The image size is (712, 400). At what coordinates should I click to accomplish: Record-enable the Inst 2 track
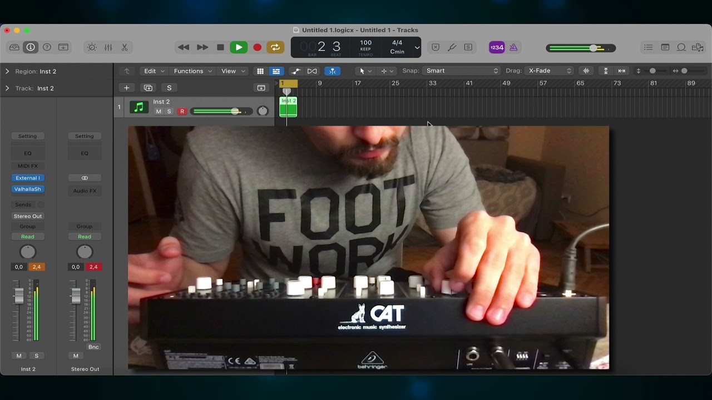click(182, 112)
